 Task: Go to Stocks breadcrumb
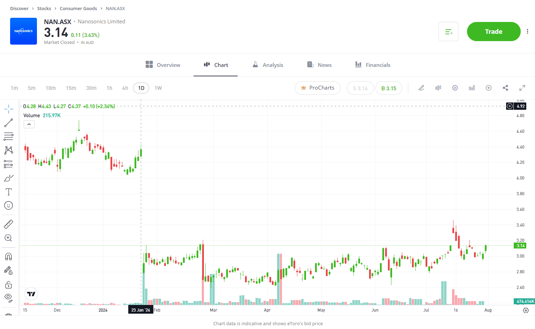pyautogui.click(x=44, y=8)
